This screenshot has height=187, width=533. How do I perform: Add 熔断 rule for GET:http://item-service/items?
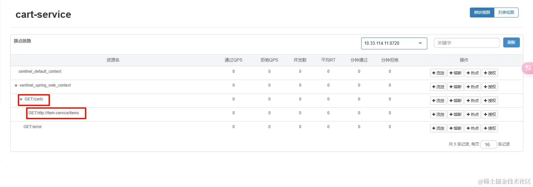click(x=455, y=115)
